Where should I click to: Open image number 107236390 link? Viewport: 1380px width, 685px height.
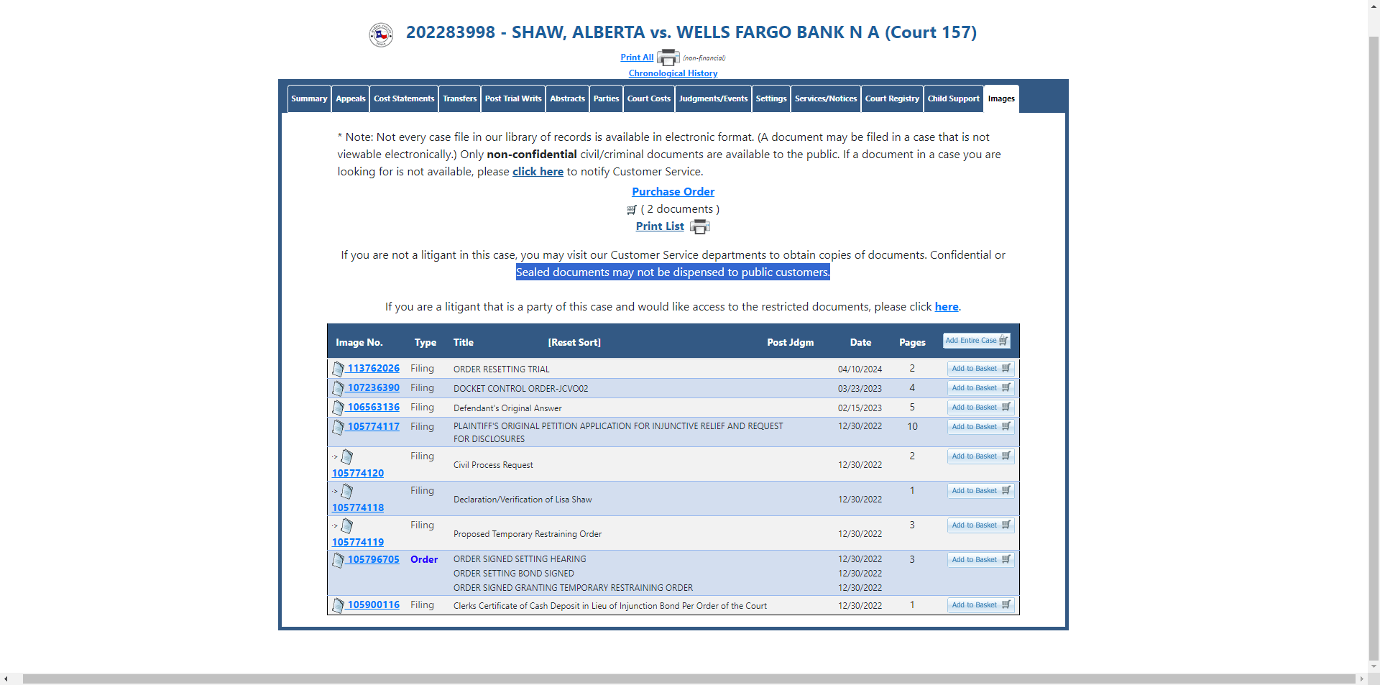point(373,387)
